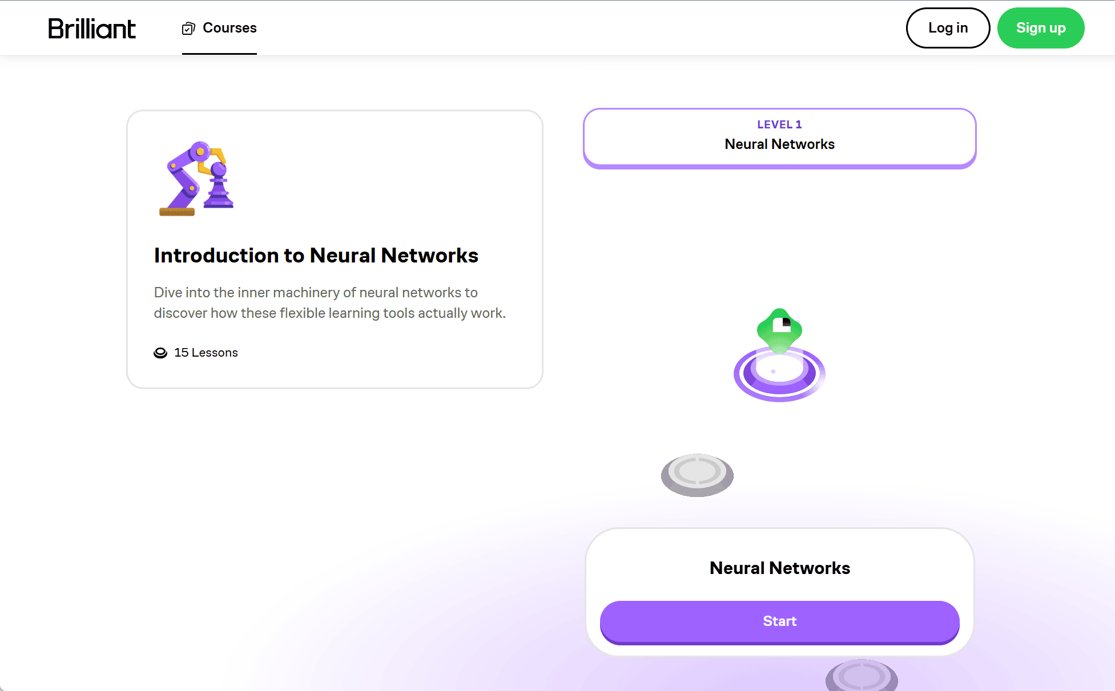Select the faded purple node at bottom
The width and height of the screenshot is (1115, 691).
[862, 676]
